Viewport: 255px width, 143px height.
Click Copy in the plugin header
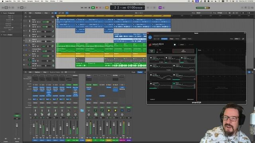171,39
